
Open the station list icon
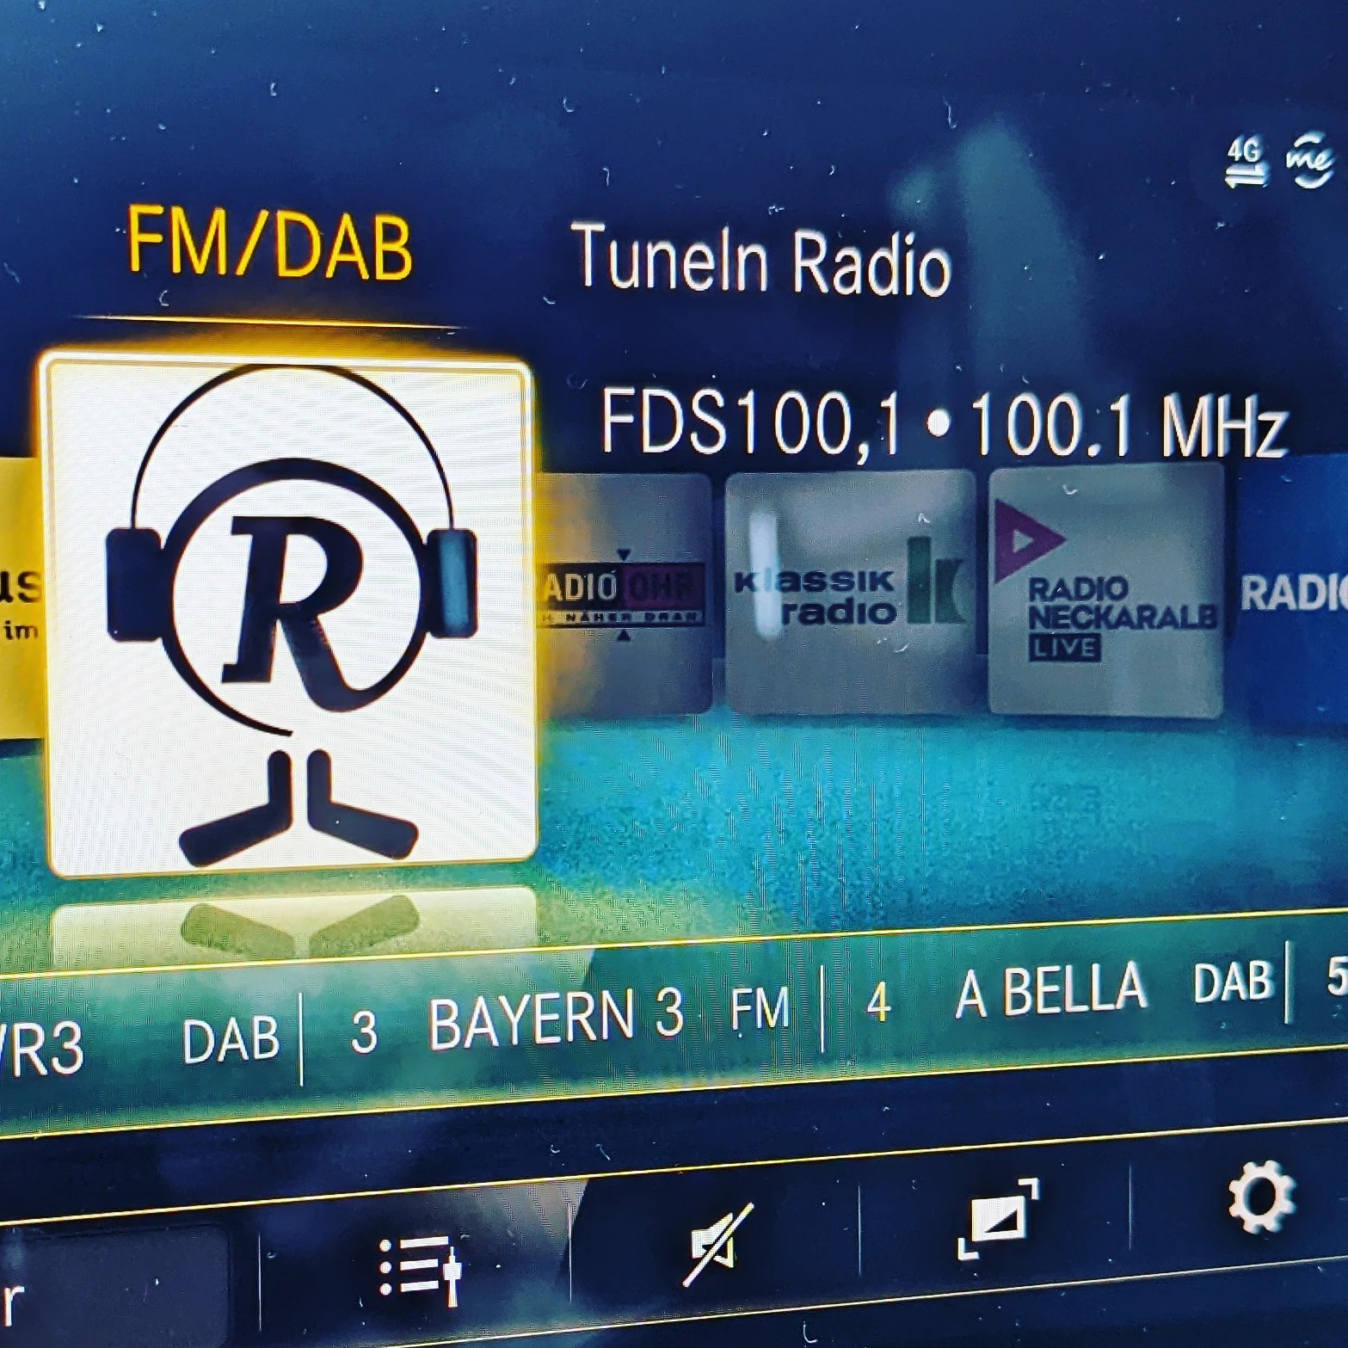(420, 1270)
